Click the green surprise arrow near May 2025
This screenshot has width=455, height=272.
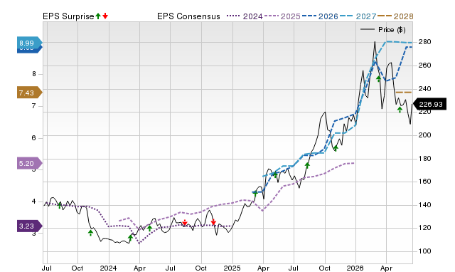275,174
